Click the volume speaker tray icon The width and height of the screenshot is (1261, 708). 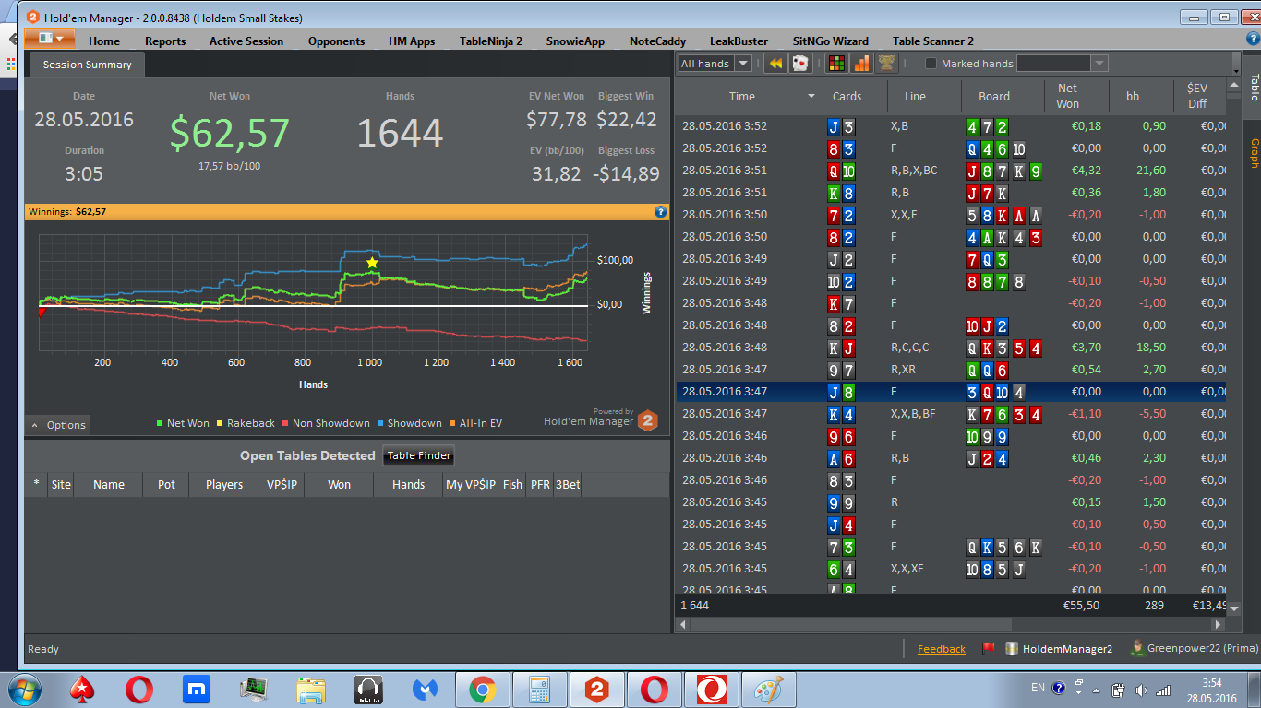pos(1141,690)
